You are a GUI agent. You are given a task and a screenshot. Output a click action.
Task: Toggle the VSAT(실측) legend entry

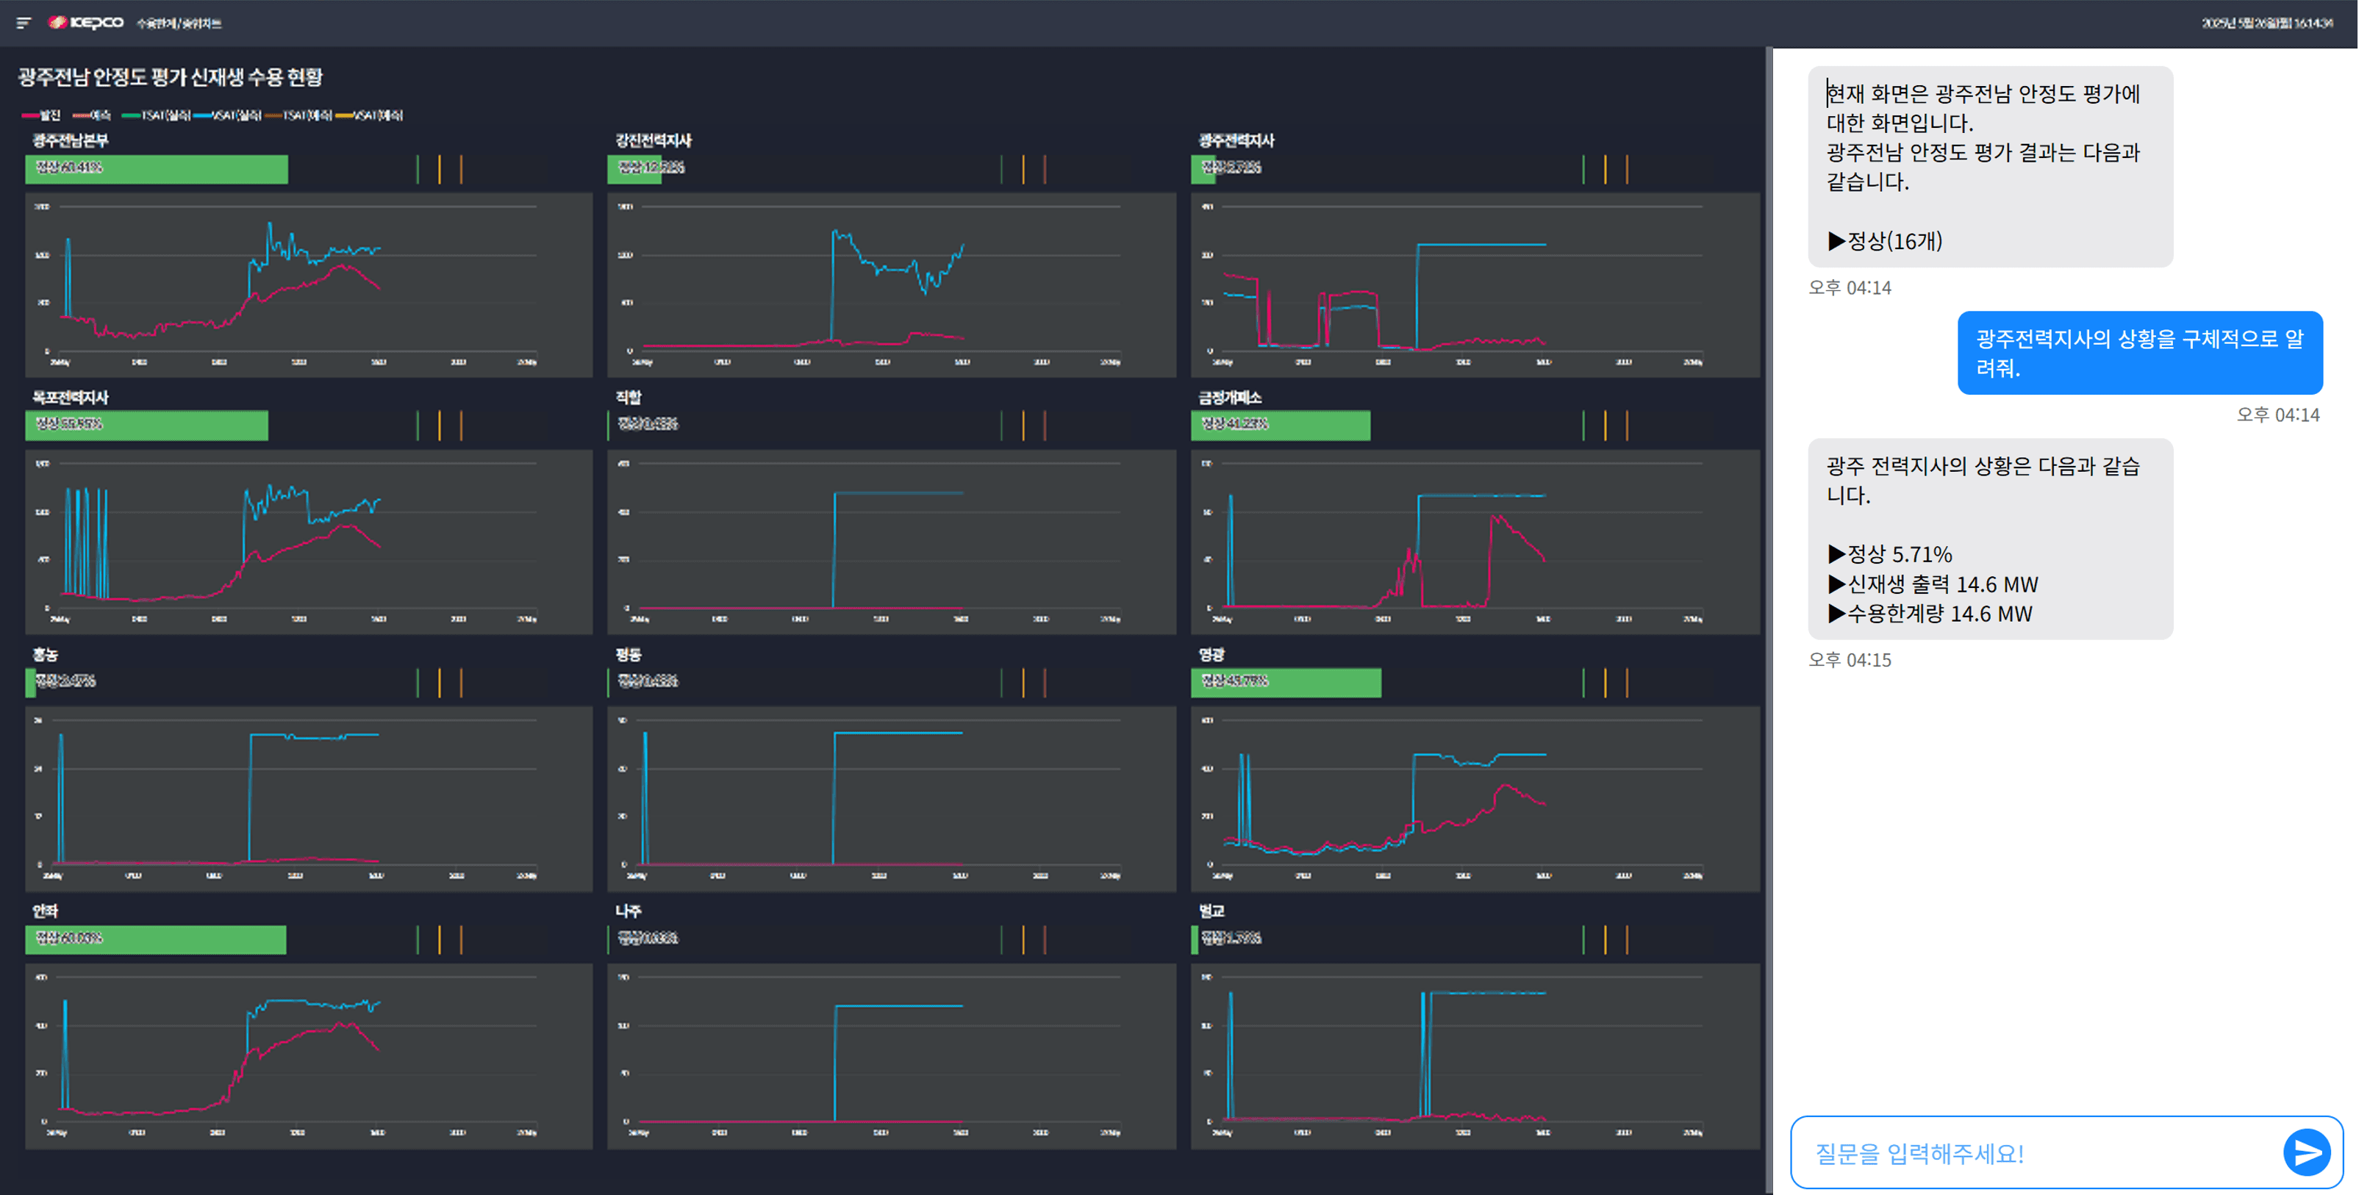[x=228, y=115]
